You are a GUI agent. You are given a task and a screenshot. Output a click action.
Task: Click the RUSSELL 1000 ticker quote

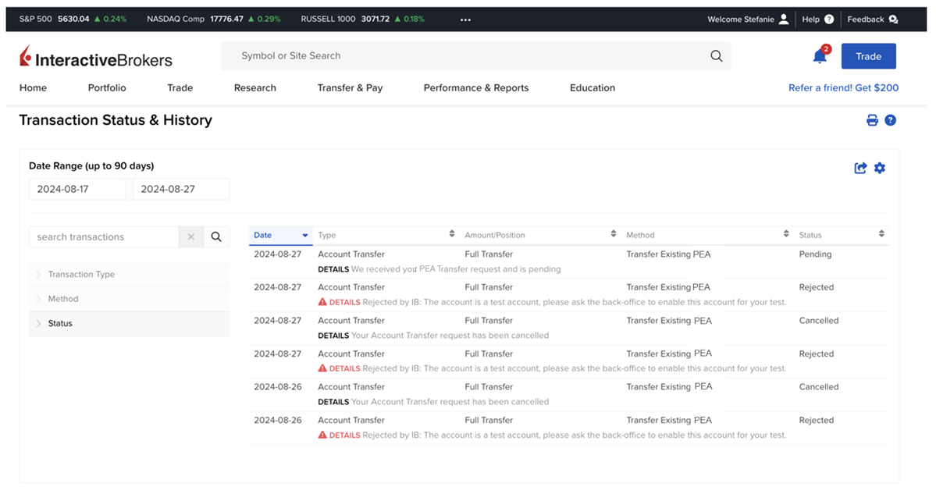point(362,19)
